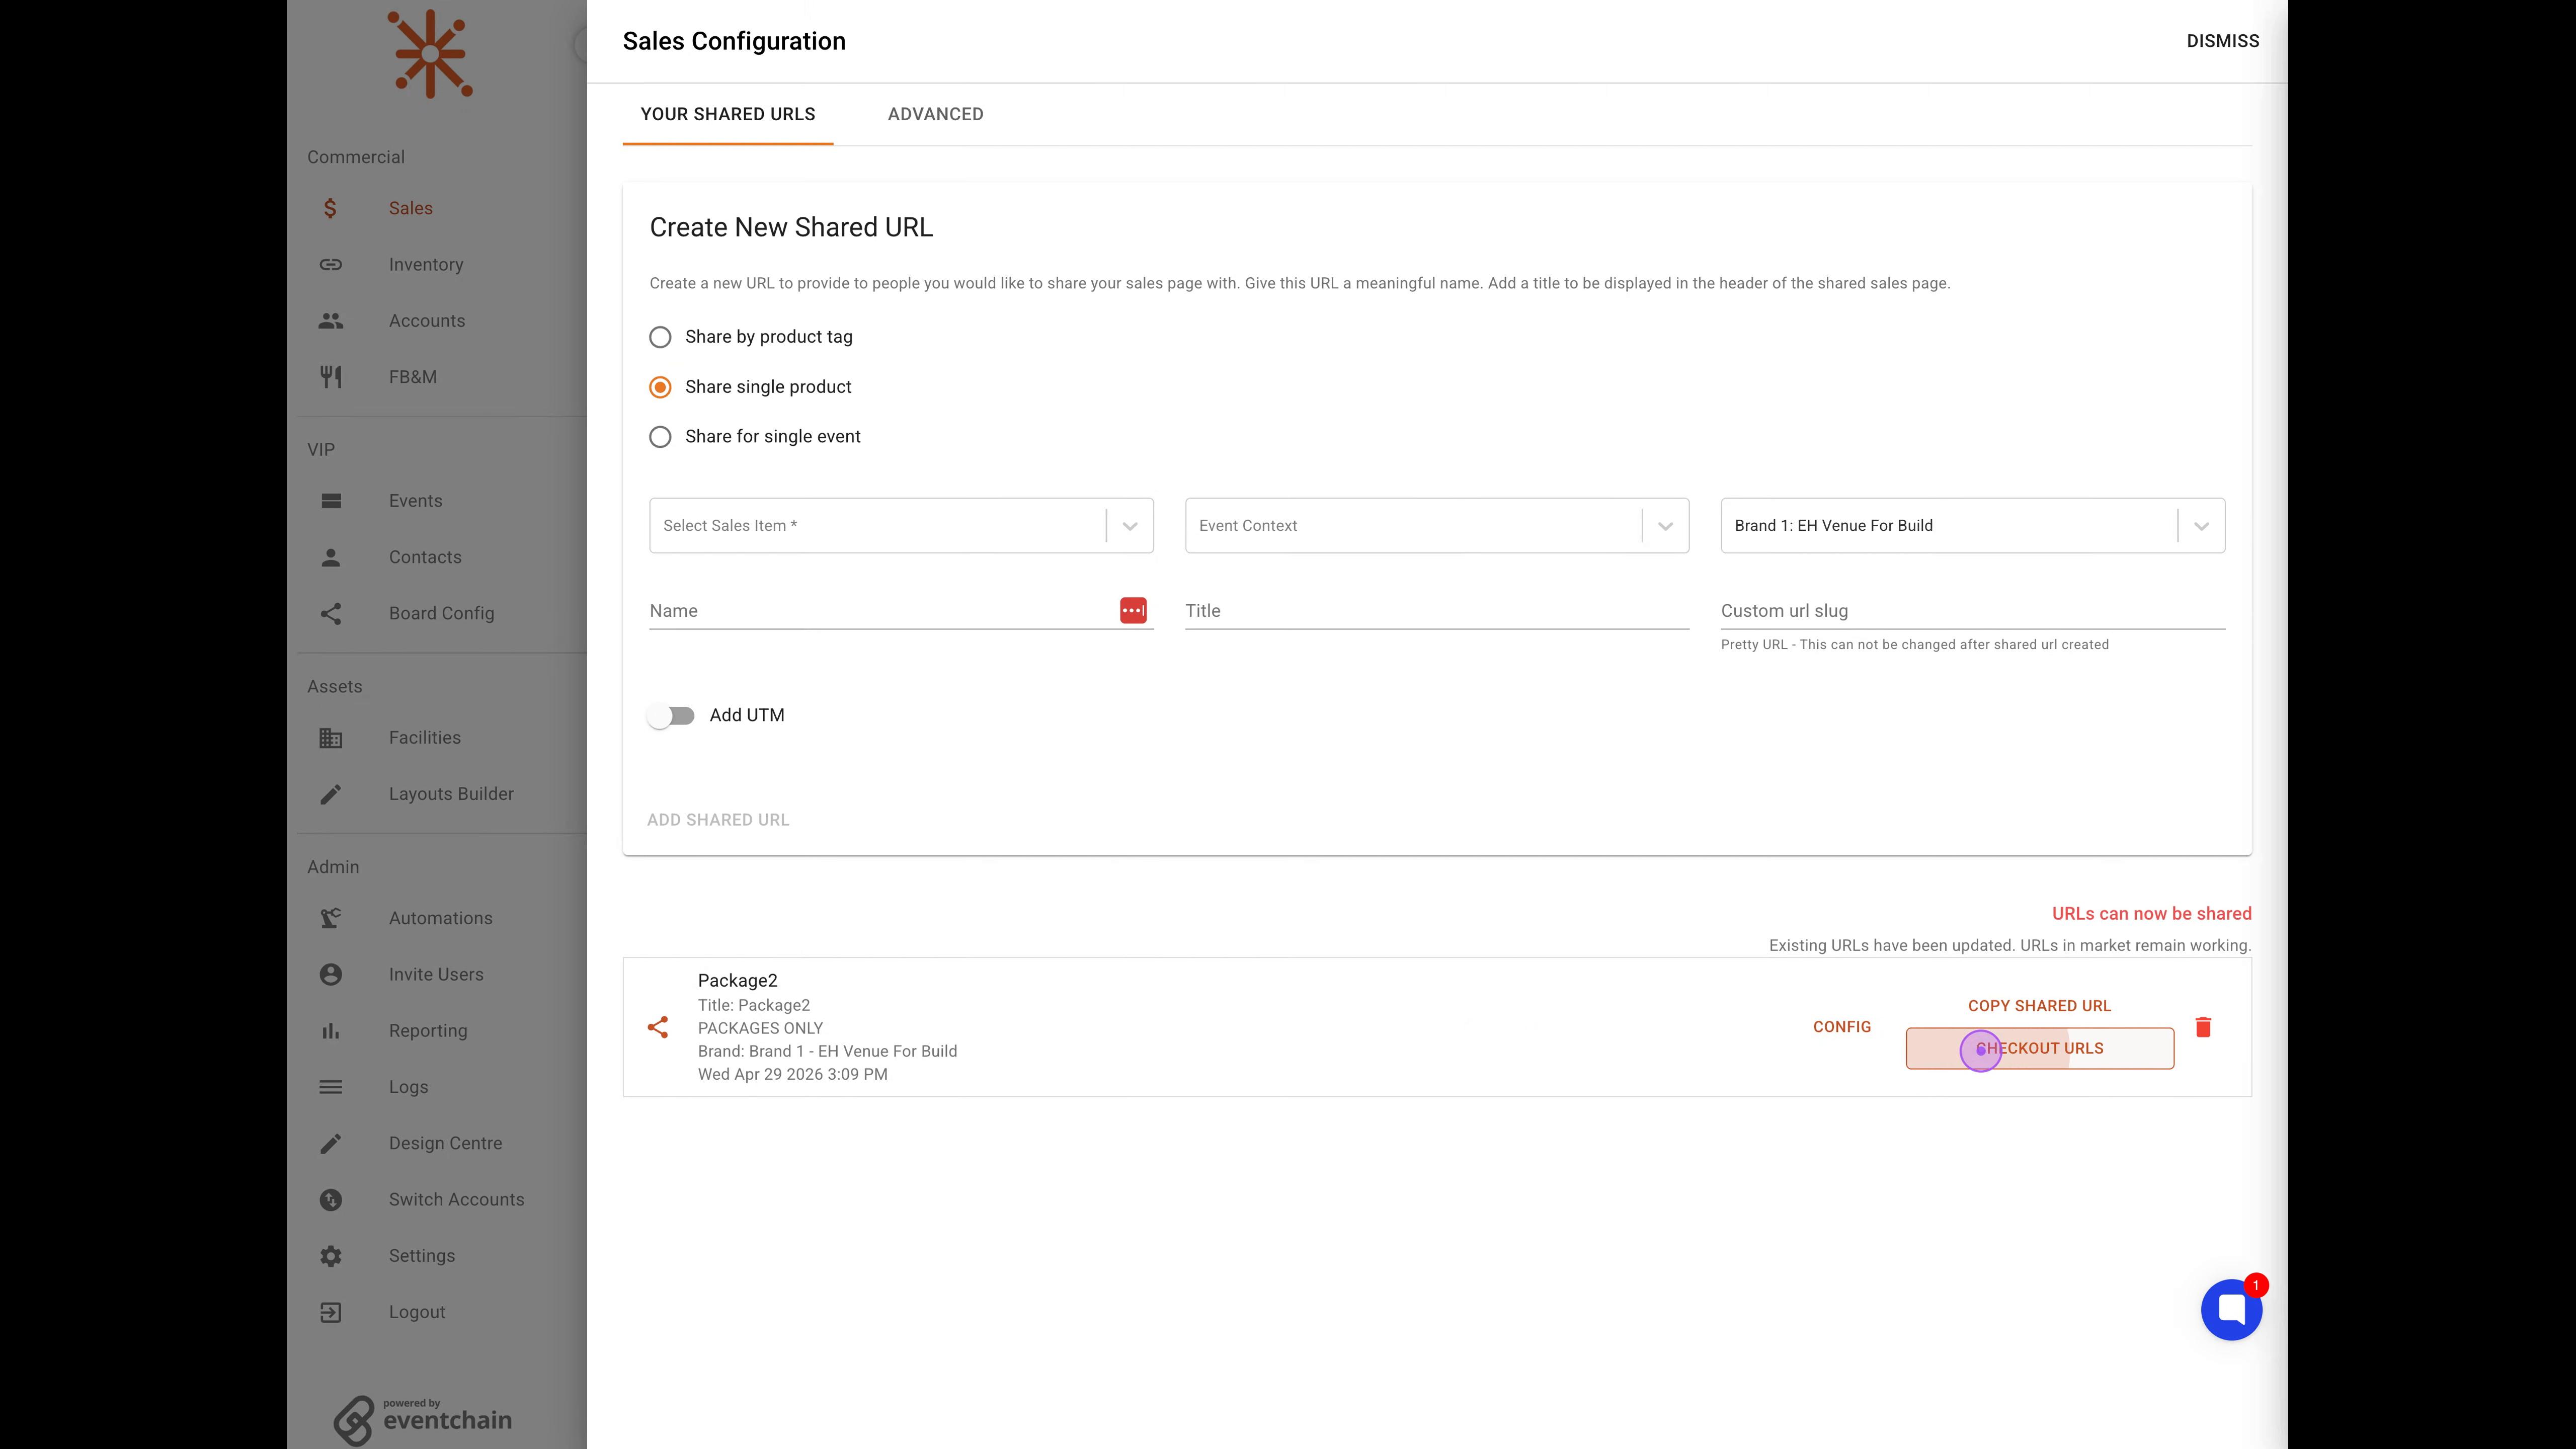This screenshot has width=2576, height=1449.
Task: Click the Invite Users profile icon
Action: tap(331, 974)
